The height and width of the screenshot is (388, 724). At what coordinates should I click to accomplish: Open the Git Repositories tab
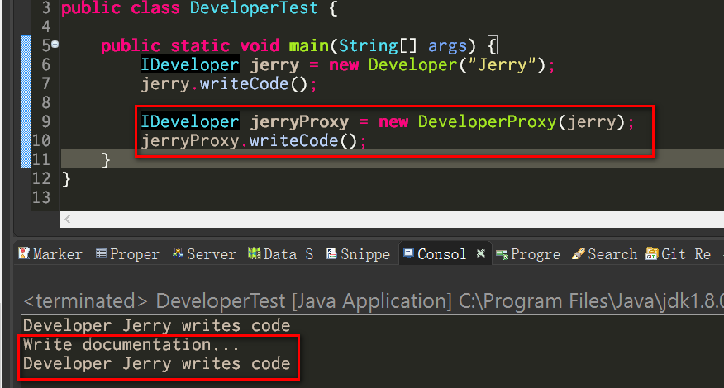(x=679, y=253)
